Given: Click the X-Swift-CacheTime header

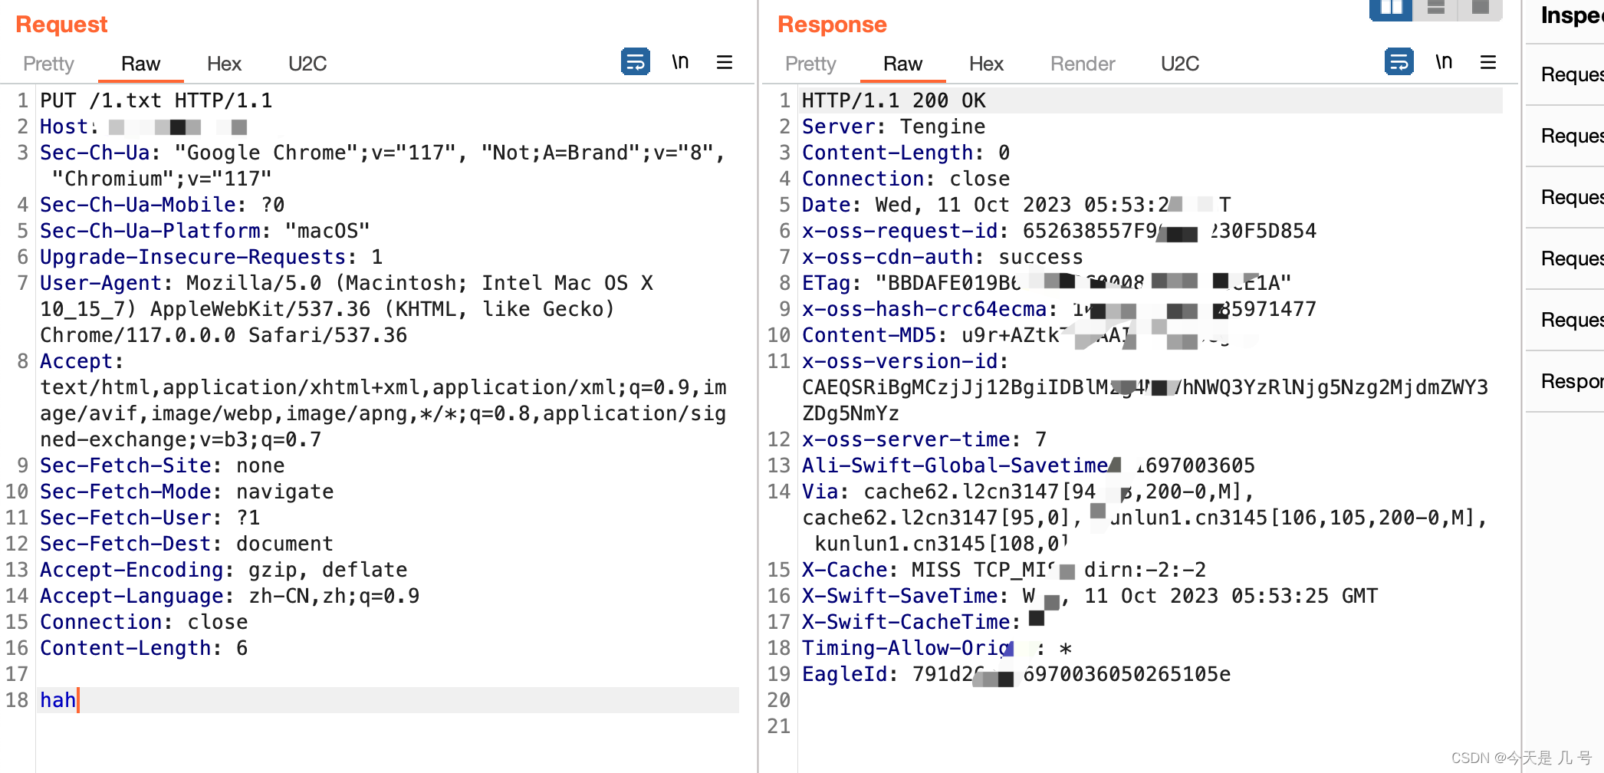Looking at the screenshot, I should click(x=923, y=622).
